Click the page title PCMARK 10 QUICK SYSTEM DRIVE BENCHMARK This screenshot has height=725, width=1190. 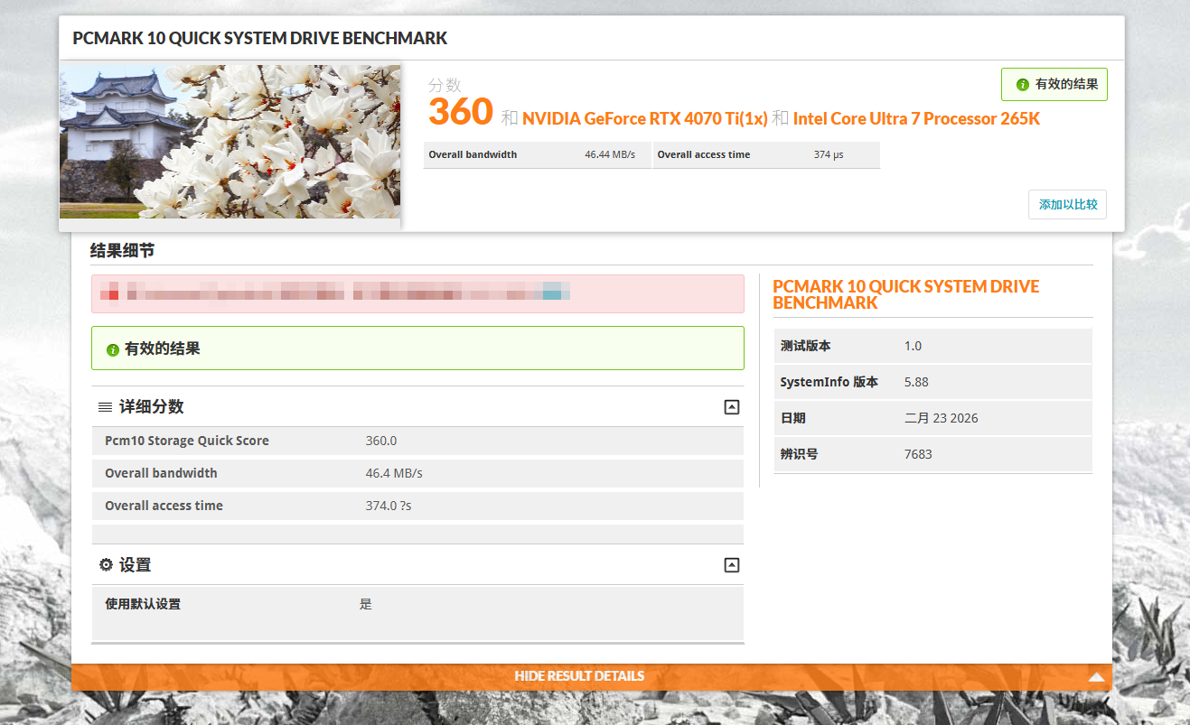click(260, 39)
